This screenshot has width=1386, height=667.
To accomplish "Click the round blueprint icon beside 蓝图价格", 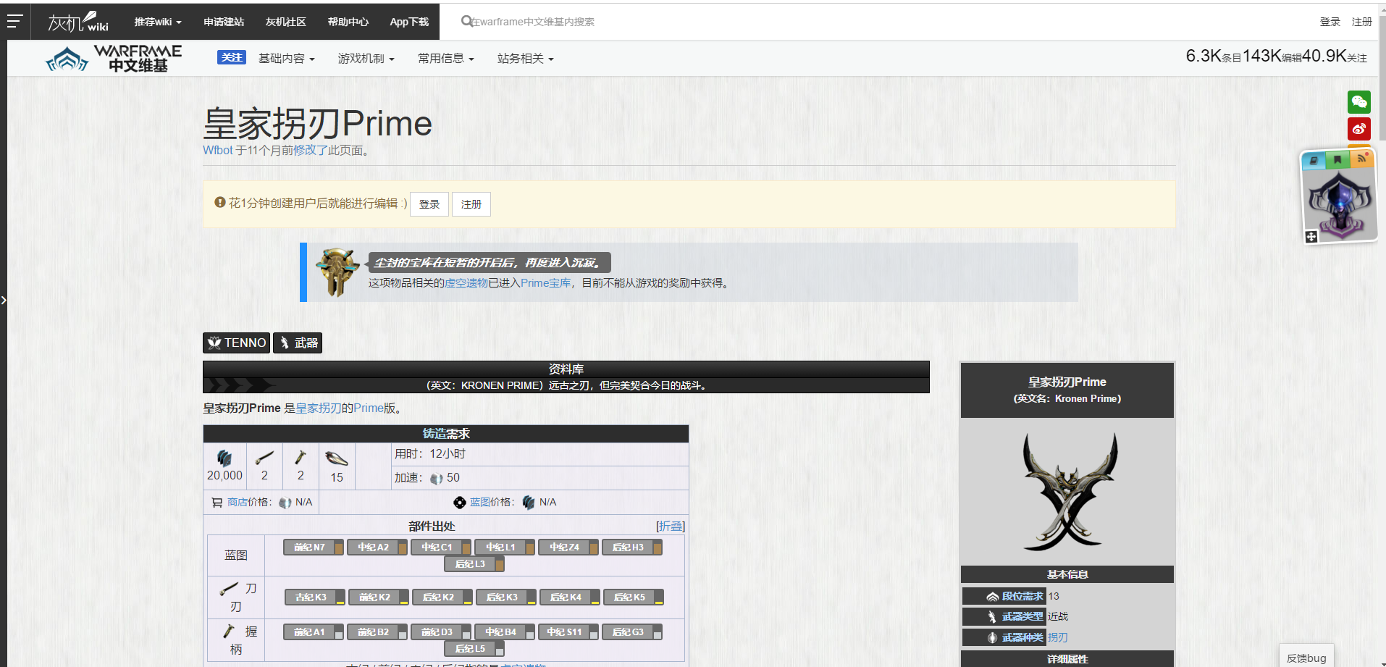I will coord(460,502).
